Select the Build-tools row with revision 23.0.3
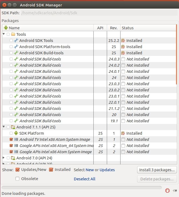 (89, 84)
